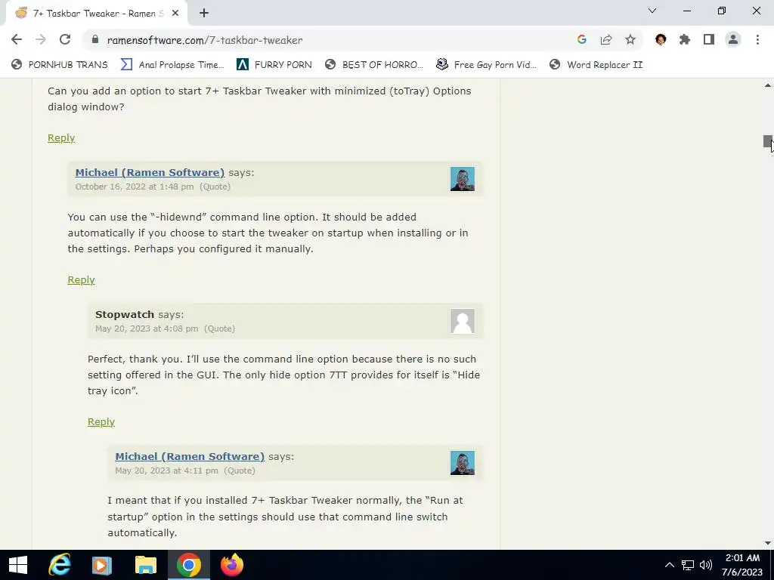This screenshot has width=774, height=580.
Task: Click the scrollbar up arrow
Action: pos(768,85)
